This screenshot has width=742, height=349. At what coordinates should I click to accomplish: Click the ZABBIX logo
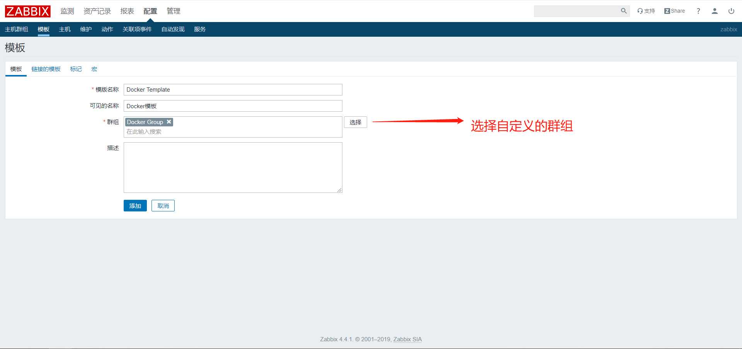click(x=27, y=11)
